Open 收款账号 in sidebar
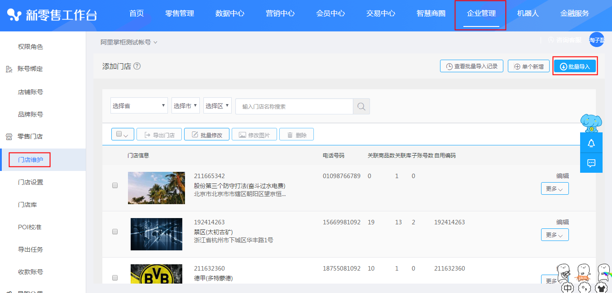The height and width of the screenshot is (293, 612). coord(31,272)
